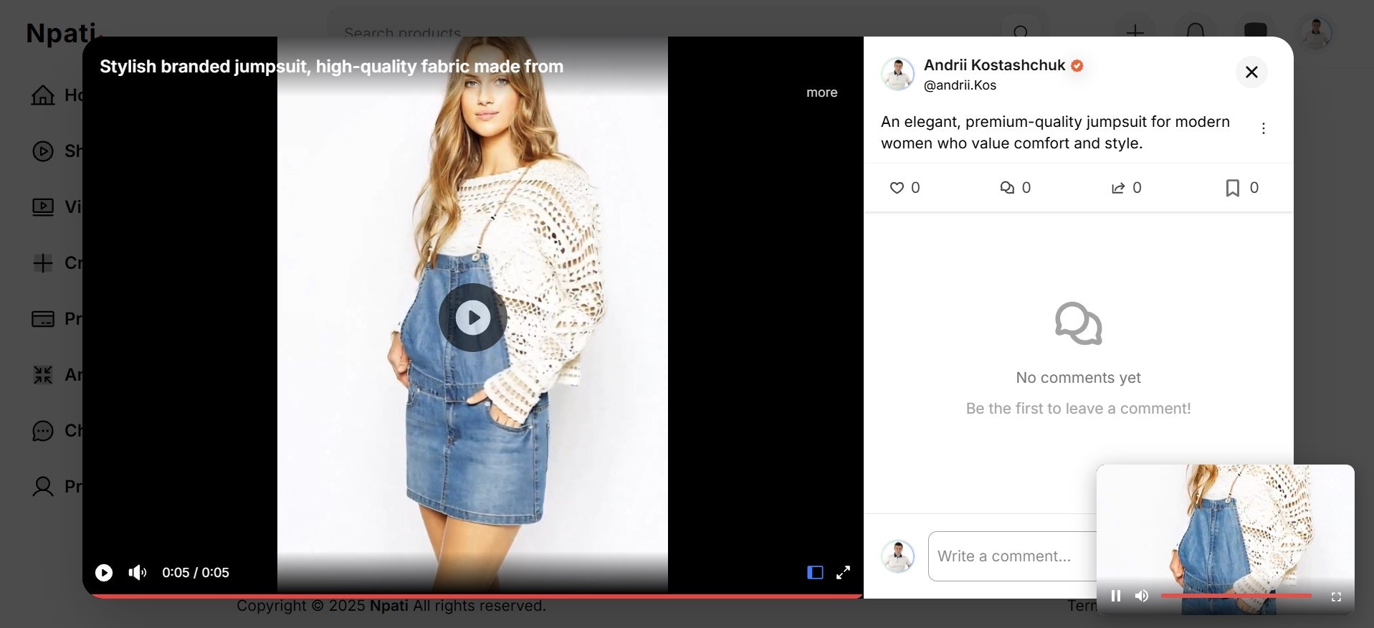Open comments via the comment bubble icon

1007,188
